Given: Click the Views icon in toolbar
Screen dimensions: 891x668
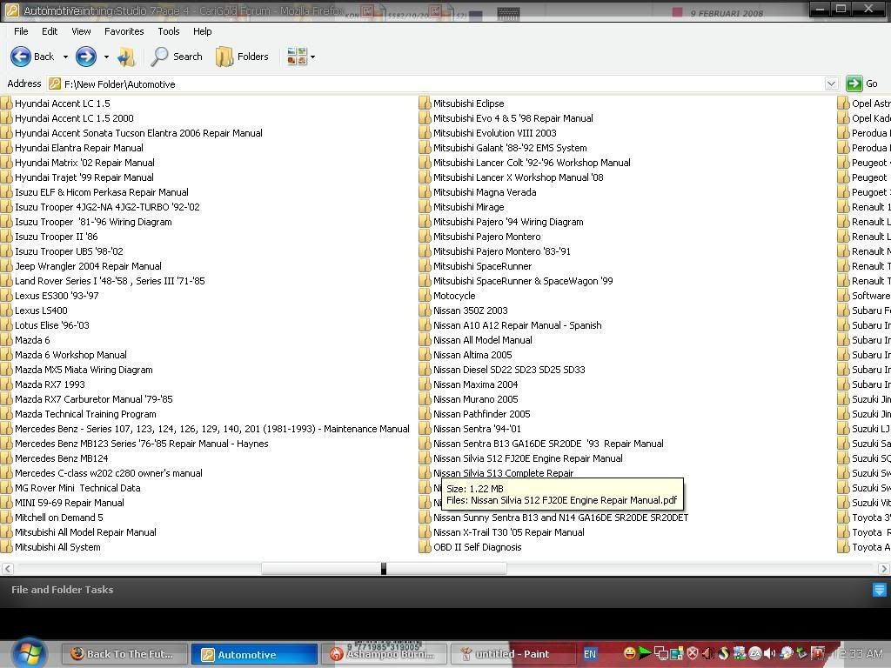Looking at the screenshot, I should 297,57.
